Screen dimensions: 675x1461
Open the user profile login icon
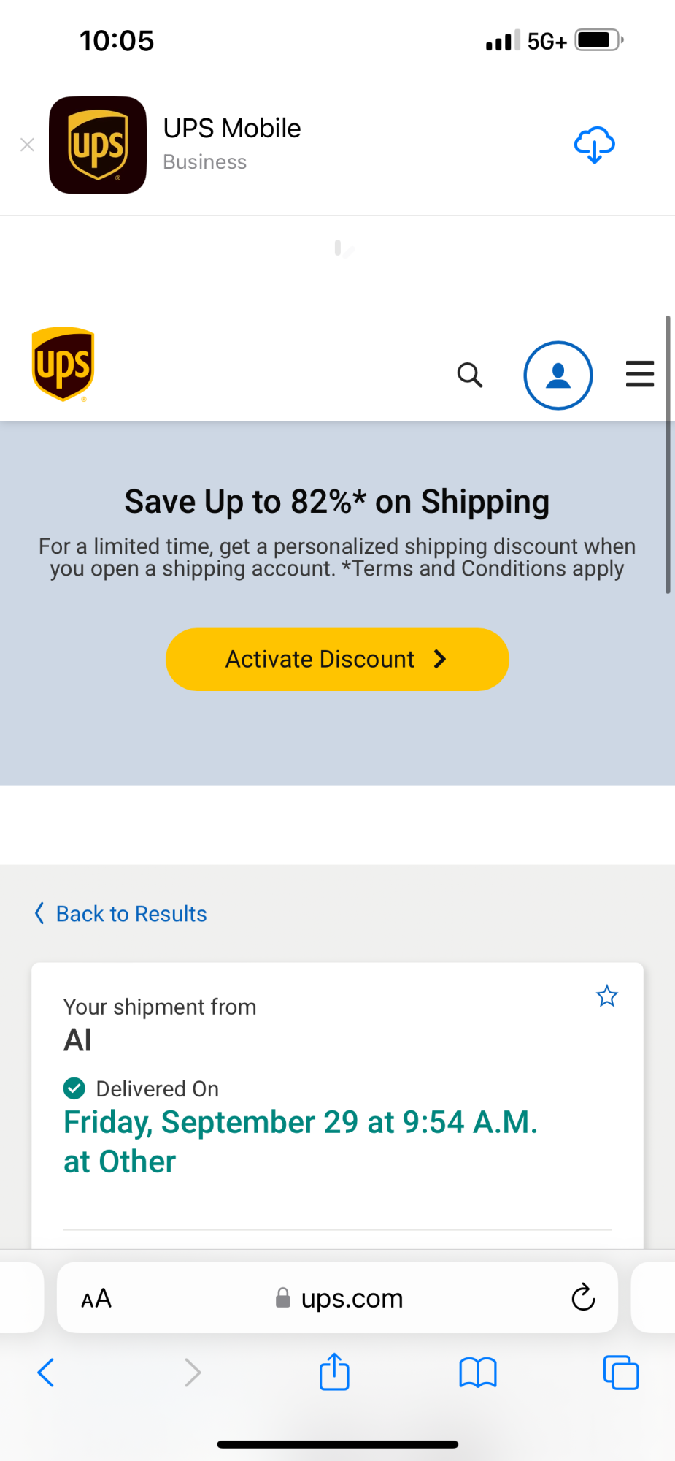tap(558, 375)
